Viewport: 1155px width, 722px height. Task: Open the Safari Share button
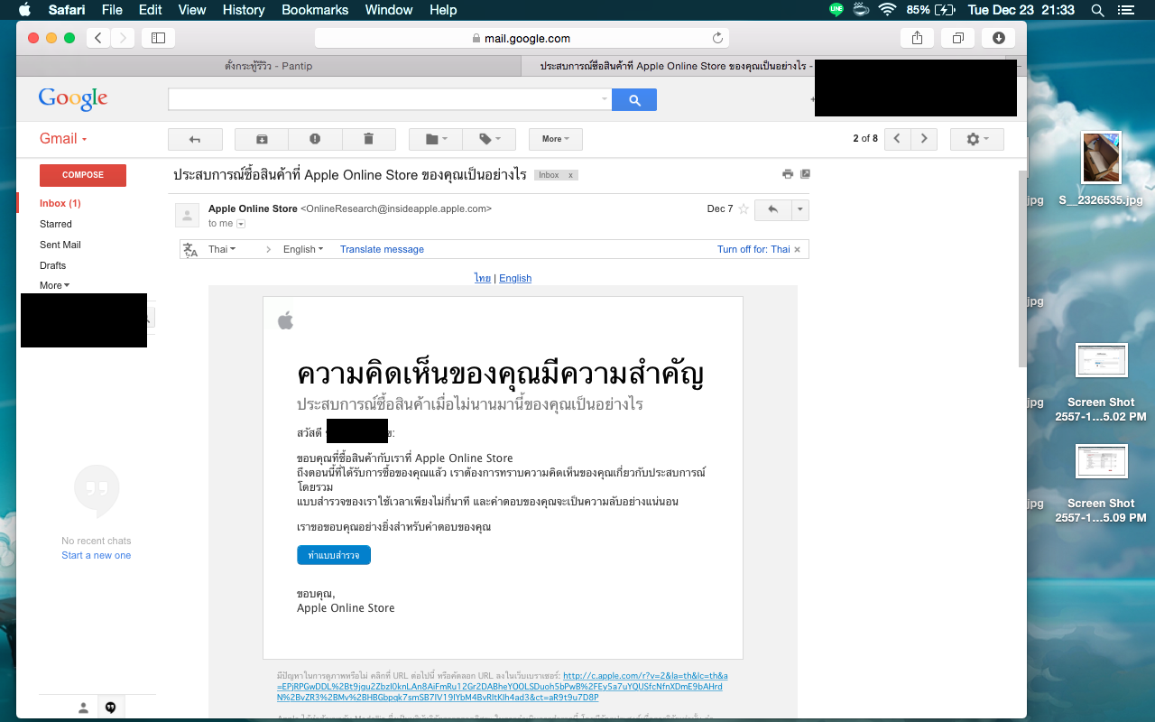[x=917, y=38]
